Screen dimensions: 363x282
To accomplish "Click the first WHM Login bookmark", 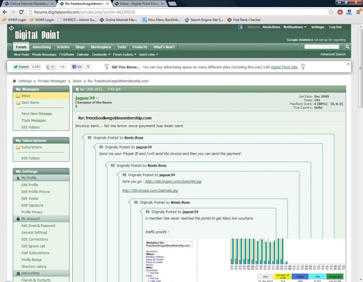I will point(14,20).
